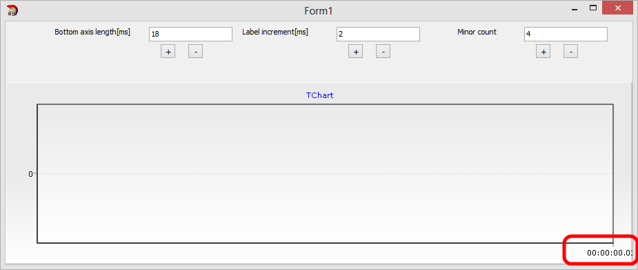The width and height of the screenshot is (638, 270).
Task: Maximize the Form1 window
Action: point(593,8)
